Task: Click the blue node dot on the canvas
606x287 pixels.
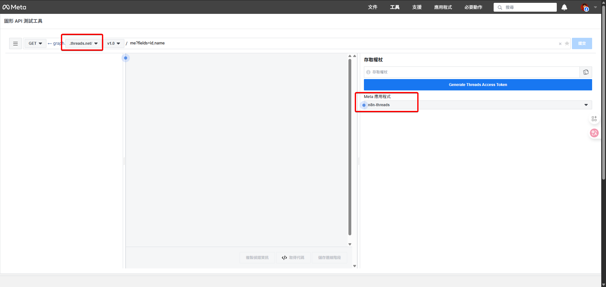Action: [x=126, y=58]
